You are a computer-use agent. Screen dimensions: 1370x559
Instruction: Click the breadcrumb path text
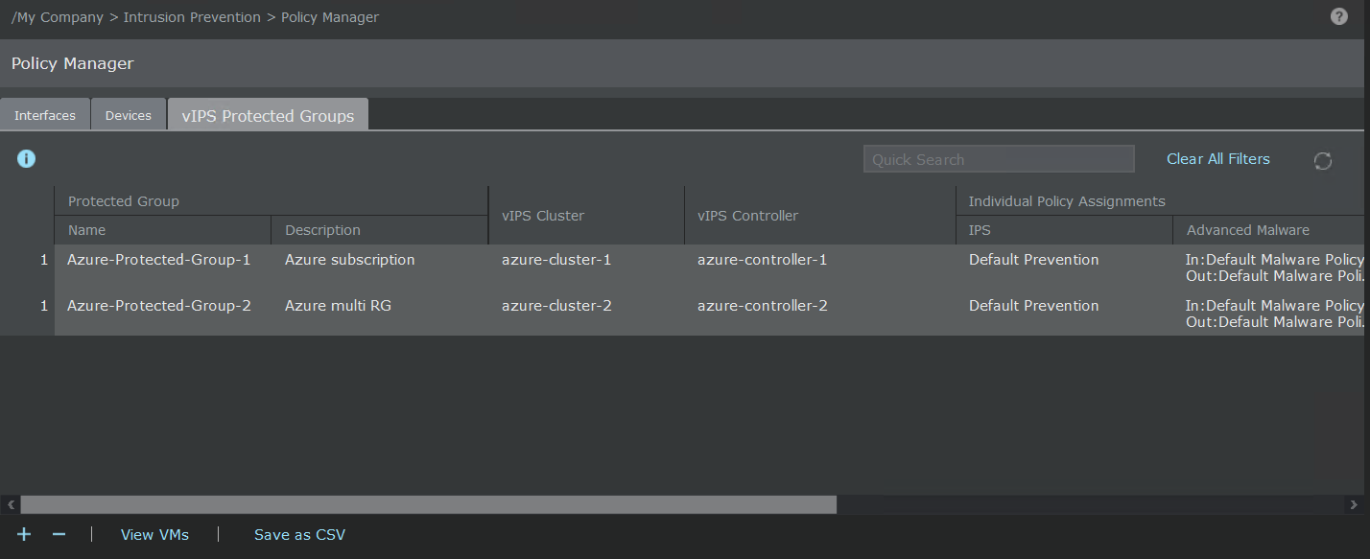[x=195, y=17]
